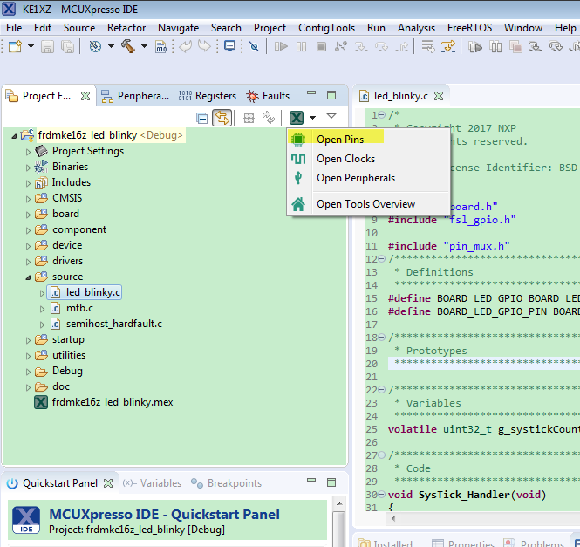Close the Quickstart Panel tab

point(108,483)
